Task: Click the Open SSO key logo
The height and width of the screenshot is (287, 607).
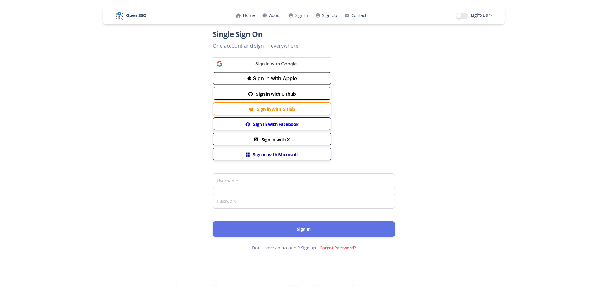Action: click(x=119, y=15)
